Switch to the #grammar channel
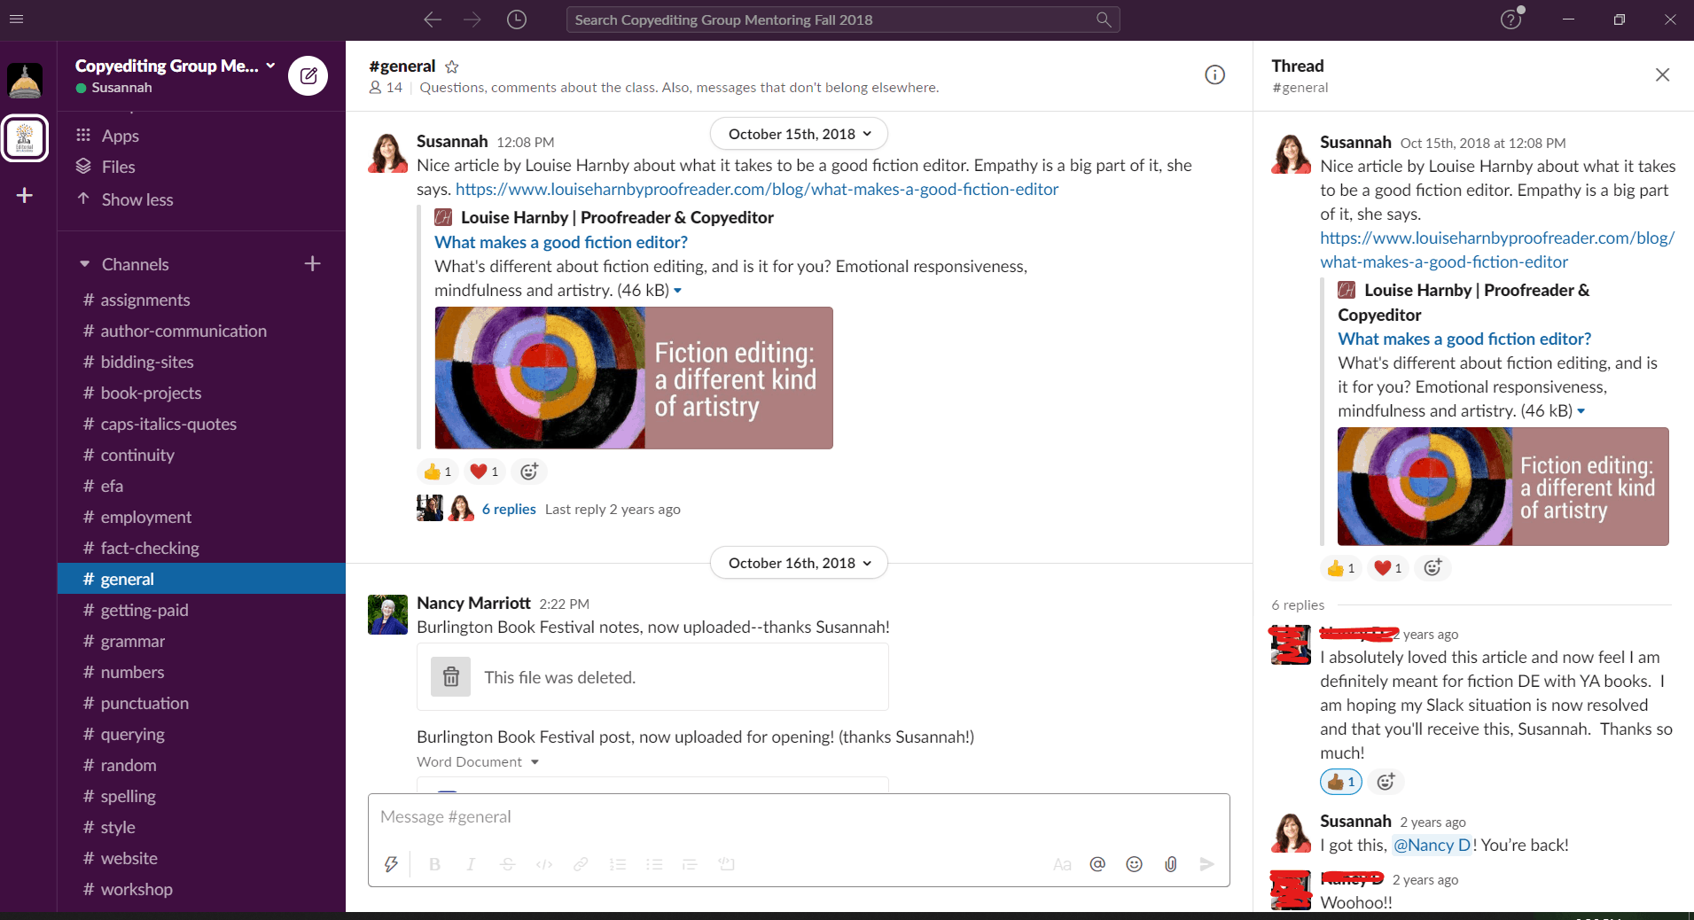Screen dimensions: 1694x920 [x=201, y=641]
